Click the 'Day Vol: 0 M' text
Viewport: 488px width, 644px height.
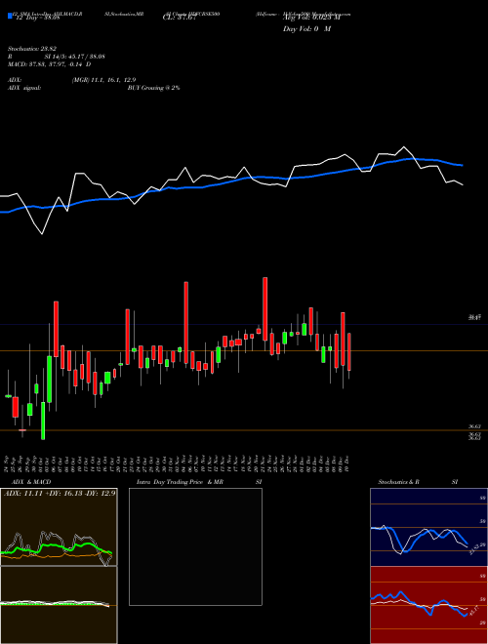(306, 29)
